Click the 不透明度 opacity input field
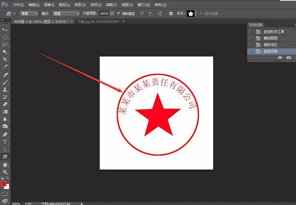The image size is (296, 205). [104, 14]
